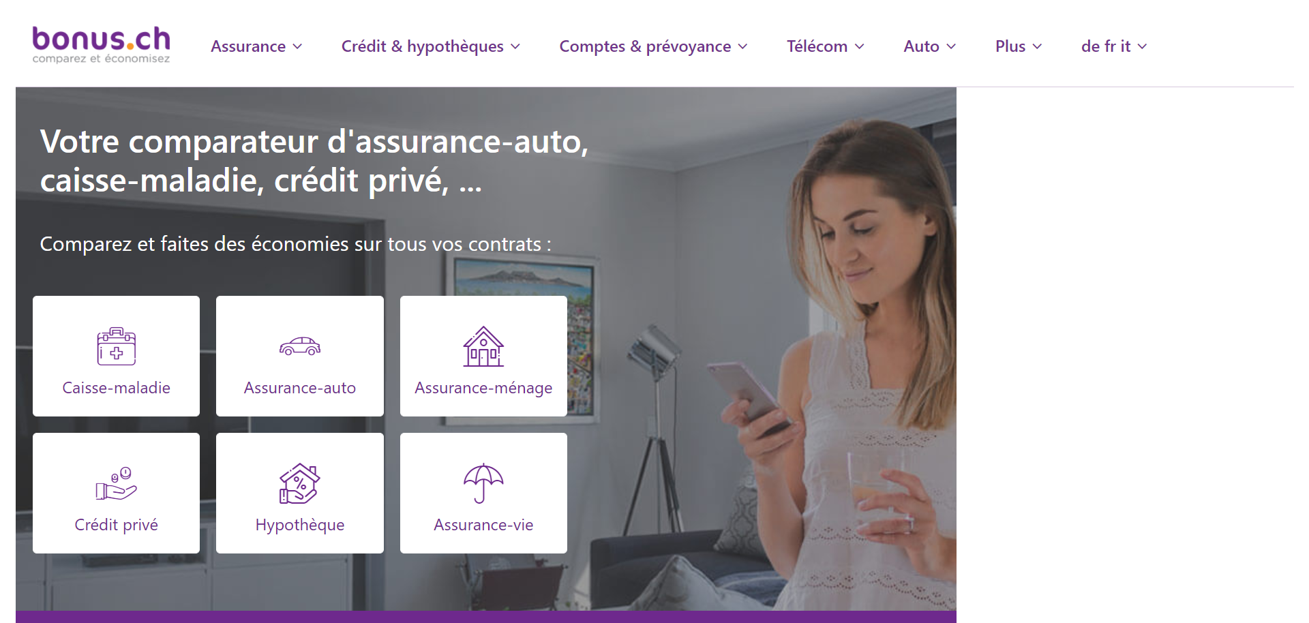Viewport: 1309px width, 623px height.
Task: Open the language selector de fr it
Action: coord(1114,46)
